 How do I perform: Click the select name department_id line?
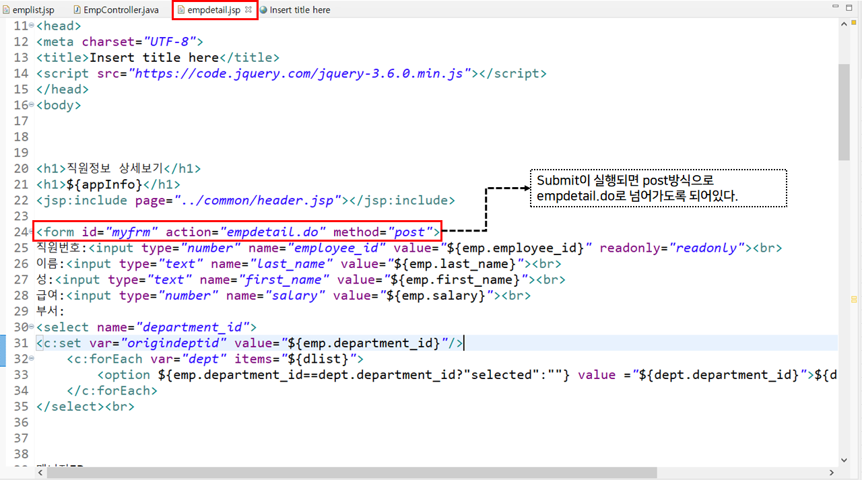[147, 327]
